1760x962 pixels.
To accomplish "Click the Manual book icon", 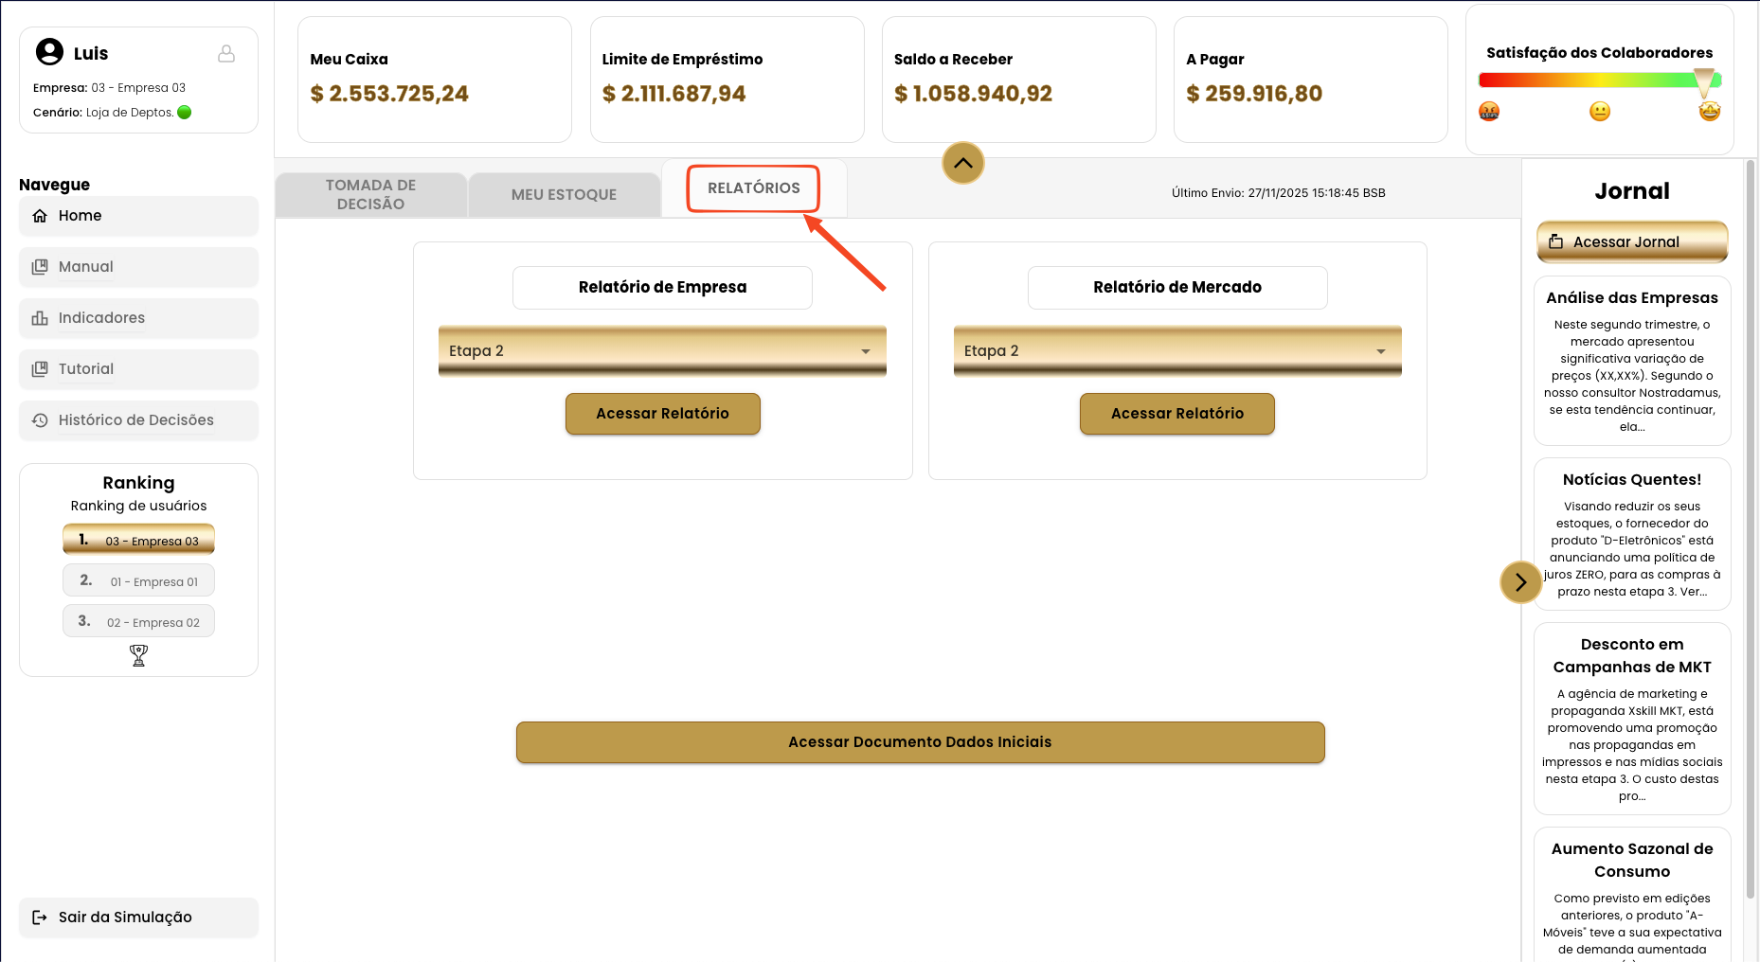I will click(40, 267).
